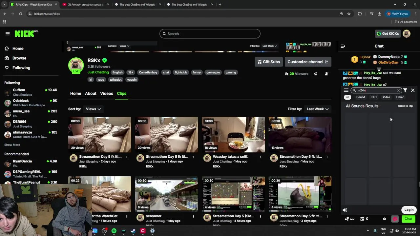Click the pink chat bubble extension icon

(395, 219)
